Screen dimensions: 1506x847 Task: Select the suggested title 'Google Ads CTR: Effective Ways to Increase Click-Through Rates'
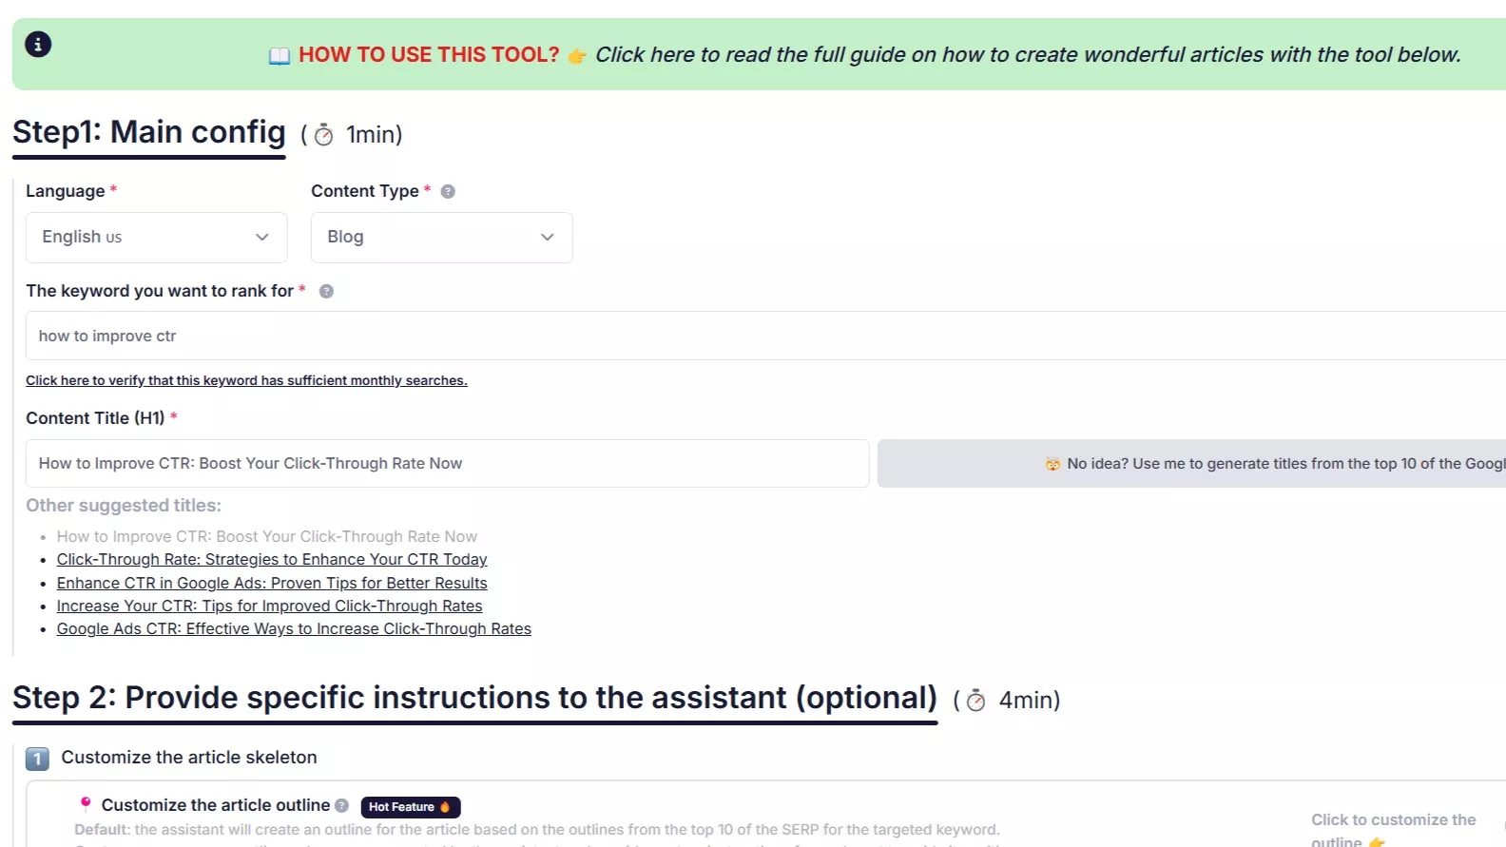pyautogui.click(x=294, y=628)
